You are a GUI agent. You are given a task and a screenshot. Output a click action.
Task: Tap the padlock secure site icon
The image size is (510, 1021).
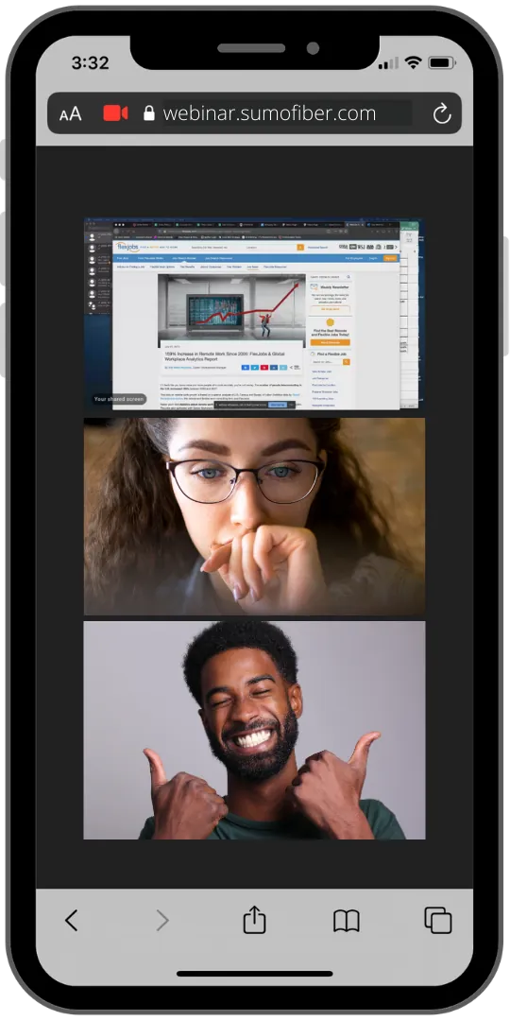(149, 113)
